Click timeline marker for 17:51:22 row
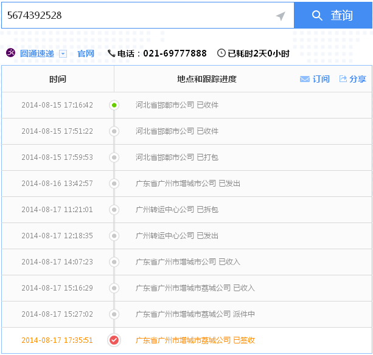 click(x=114, y=131)
